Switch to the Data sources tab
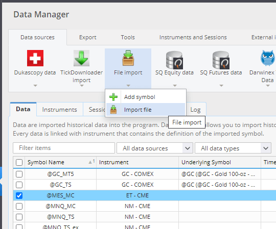Viewport: 276px width, 229px height. tap(37, 37)
